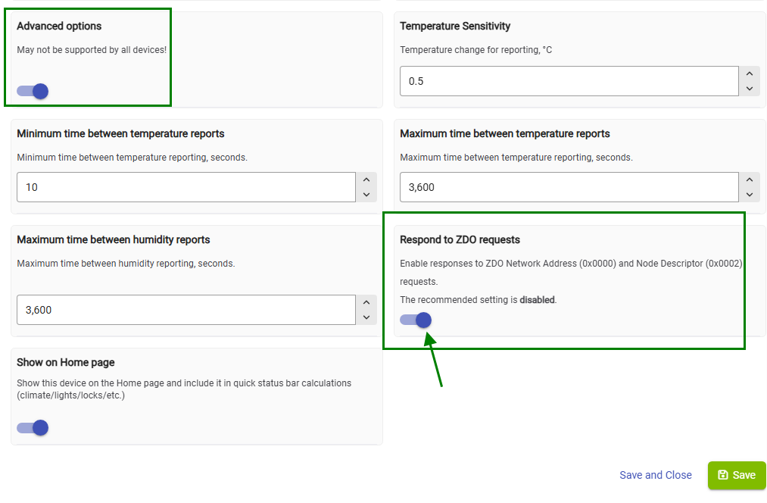Decrease maximum humidity report time arrow

coord(366,317)
